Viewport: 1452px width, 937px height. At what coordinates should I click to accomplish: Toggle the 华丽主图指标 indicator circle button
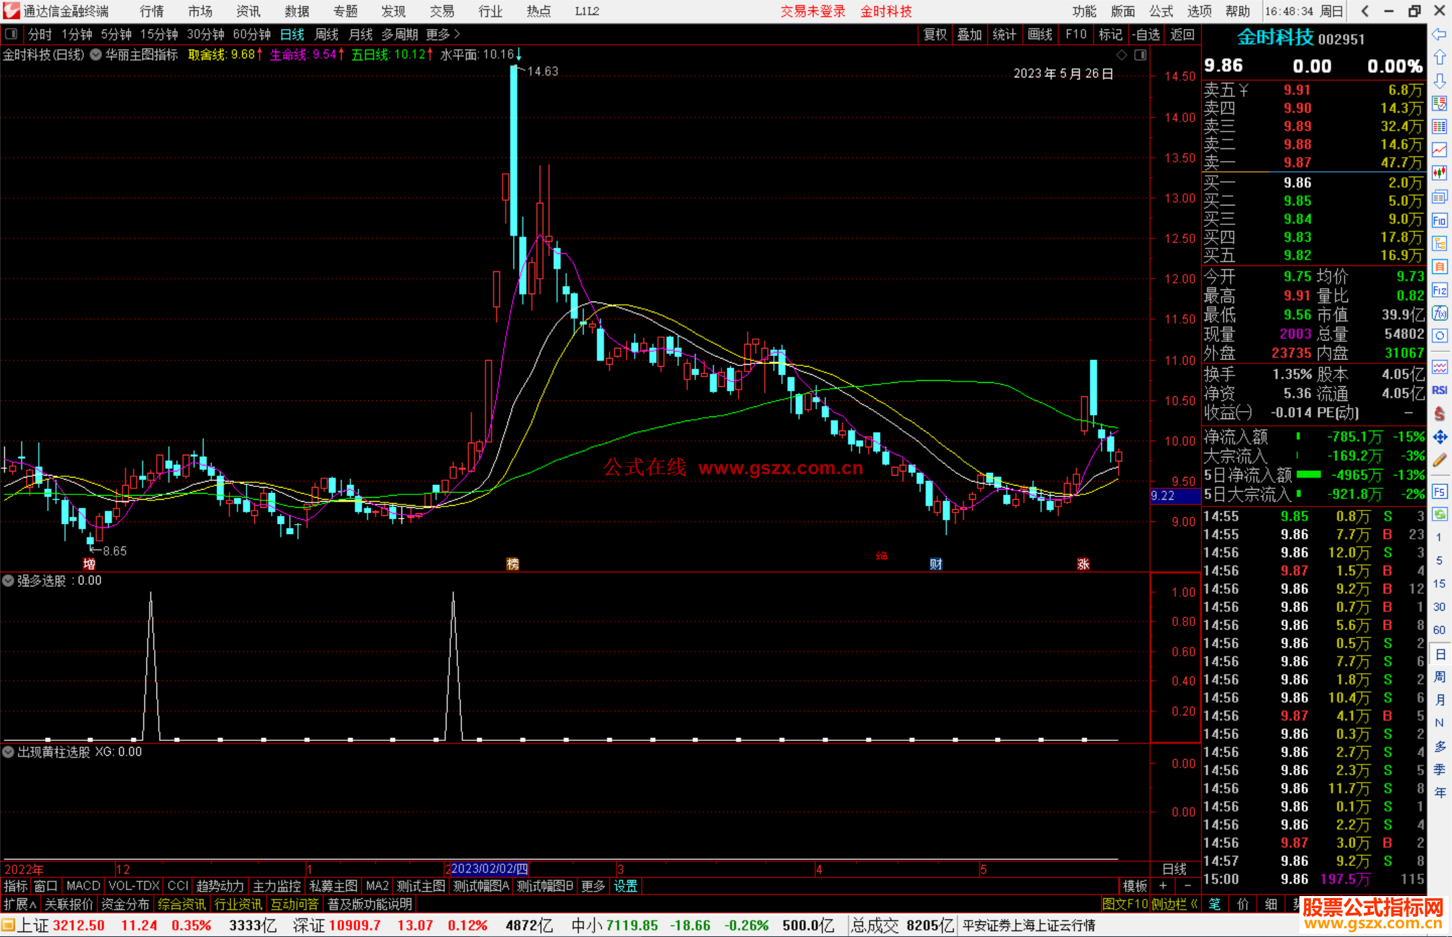pyautogui.click(x=96, y=54)
